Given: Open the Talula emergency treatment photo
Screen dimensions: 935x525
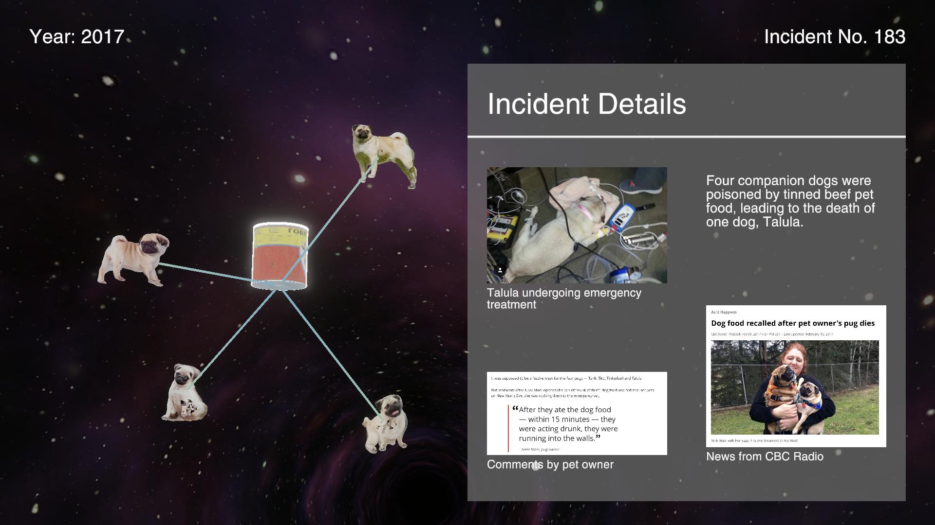Looking at the screenshot, I should 577,225.
